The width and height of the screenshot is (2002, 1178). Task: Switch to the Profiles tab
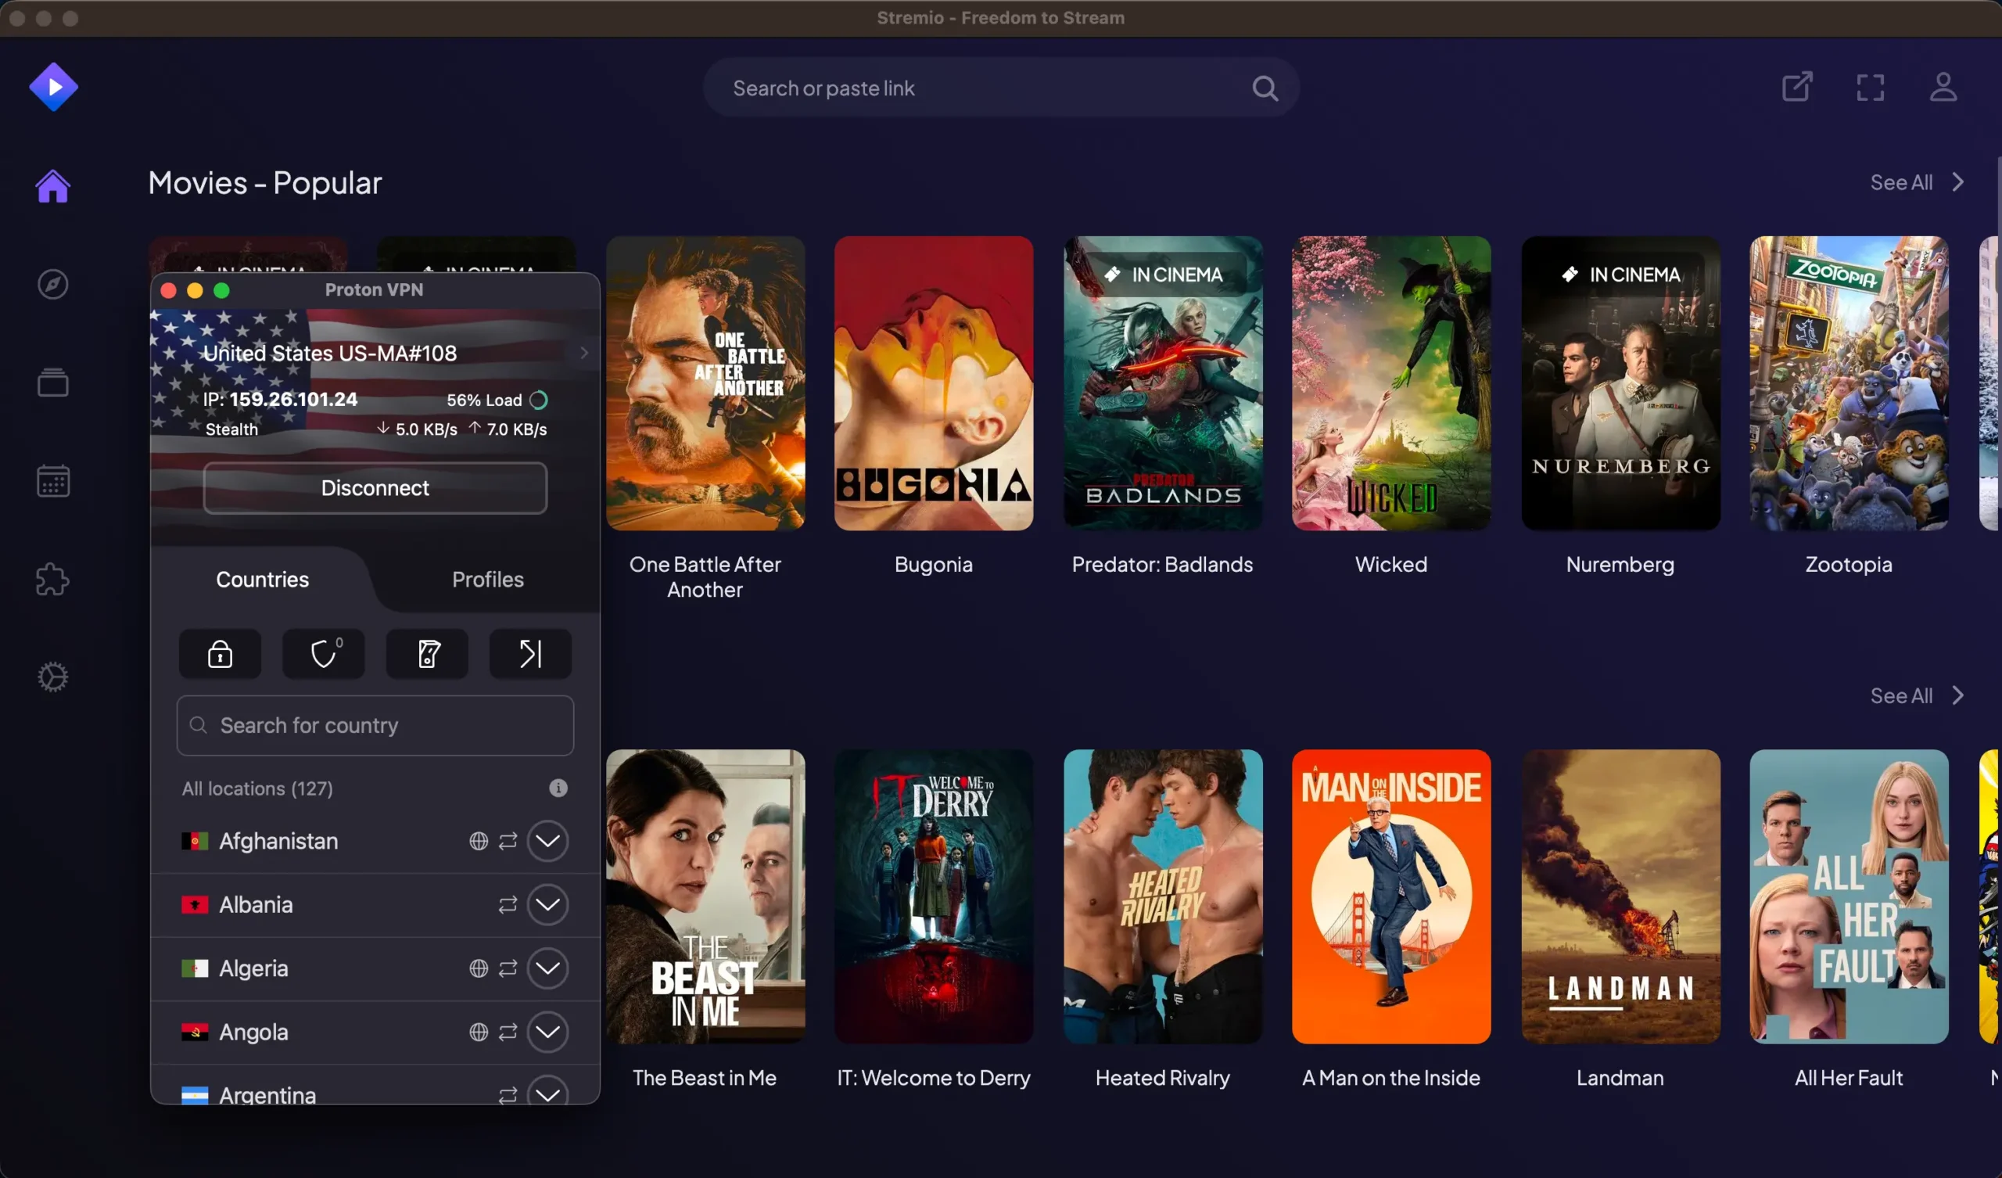(x=487, y=580)
